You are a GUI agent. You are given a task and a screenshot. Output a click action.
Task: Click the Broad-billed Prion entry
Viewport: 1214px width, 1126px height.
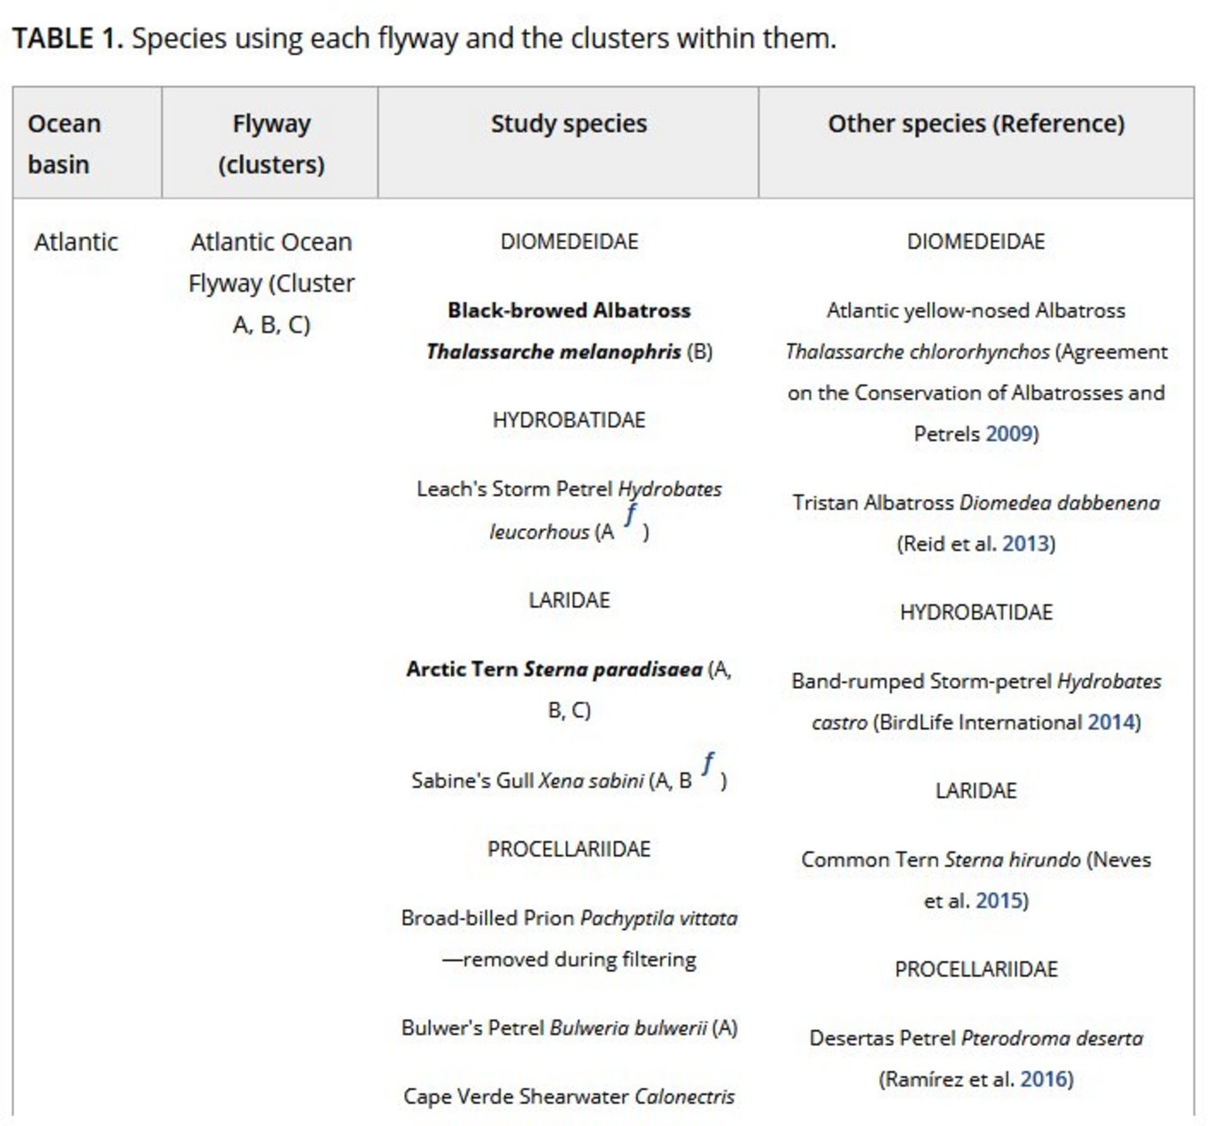click(x=569, y=919)
